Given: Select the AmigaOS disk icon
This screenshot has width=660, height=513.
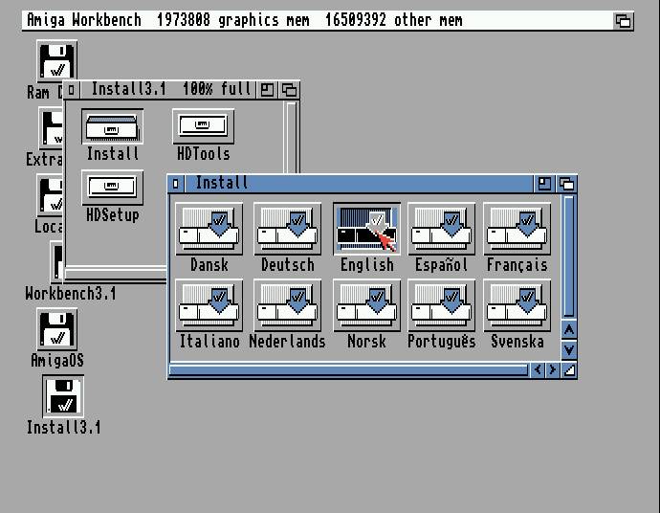Looking at the screenshot, I should [x=57, y=331].
